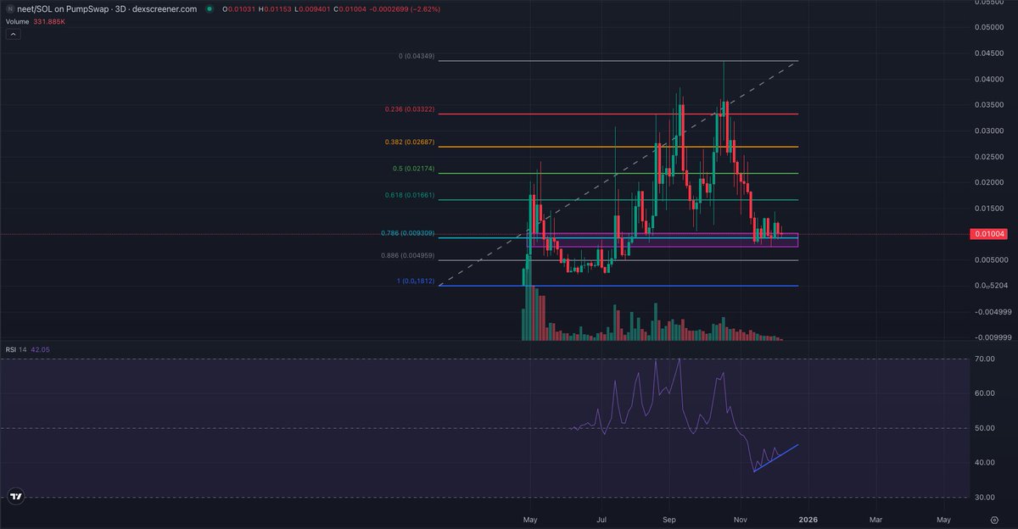Open chart settings with the gear icon

(993, 521)
